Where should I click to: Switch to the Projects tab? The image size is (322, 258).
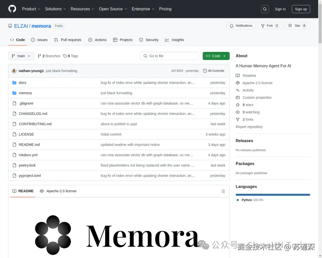point(123,40)
